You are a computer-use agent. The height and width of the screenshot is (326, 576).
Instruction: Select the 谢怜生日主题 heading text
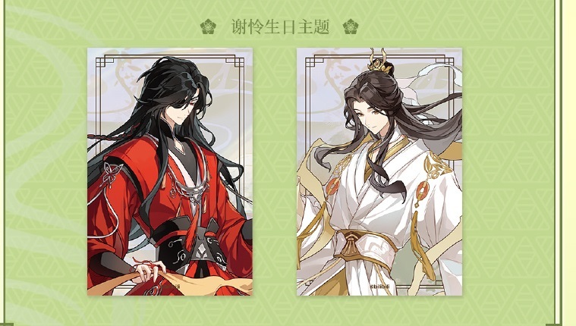280,27
